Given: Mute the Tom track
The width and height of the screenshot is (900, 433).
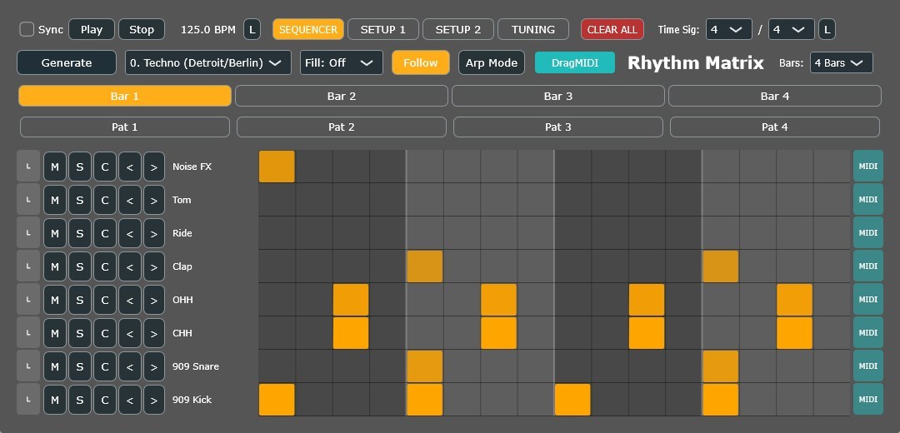Looking at the screenshot, I should coord(54,200).
